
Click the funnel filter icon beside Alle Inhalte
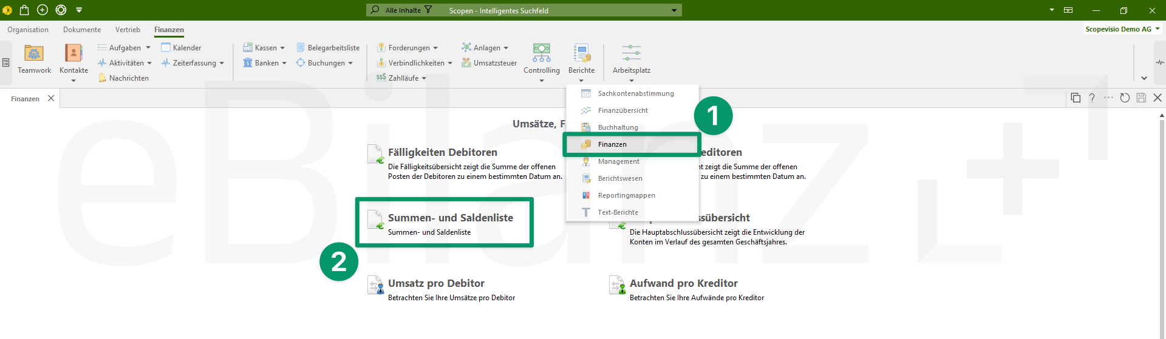tap(428, 10)
